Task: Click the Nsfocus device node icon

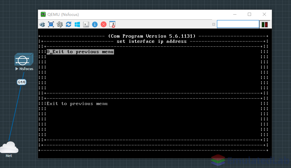Action: pyautogui.click(x=24, y=59)
